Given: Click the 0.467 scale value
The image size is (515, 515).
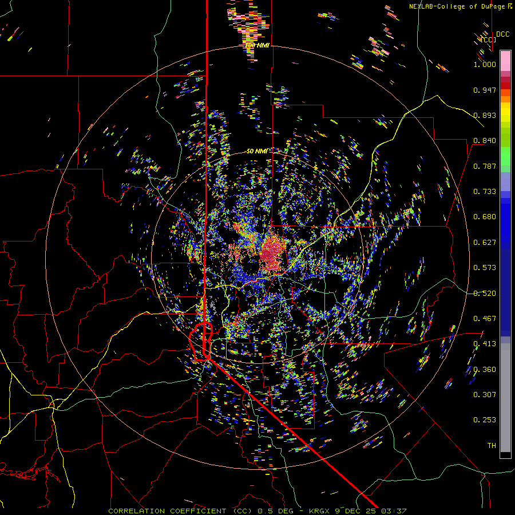Looking at the screenshot, I should click(x=485, y=319).
